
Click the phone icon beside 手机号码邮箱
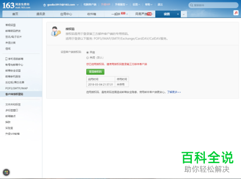(x=6, y=59)
